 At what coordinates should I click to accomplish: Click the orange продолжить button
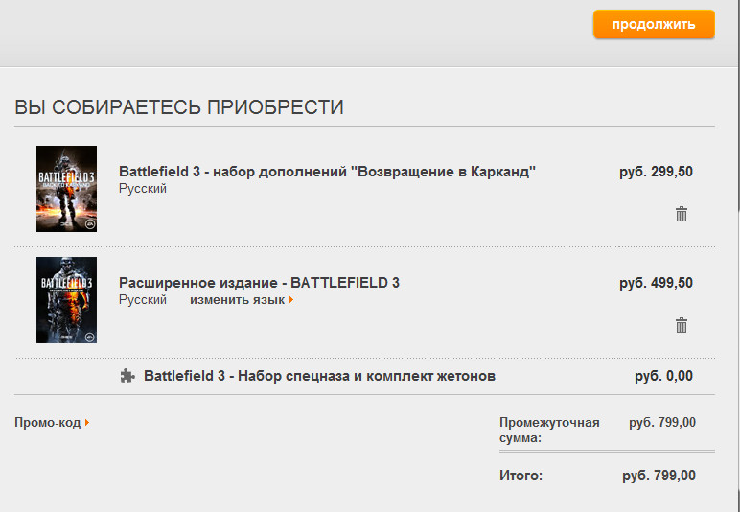[x=654, y=24]
